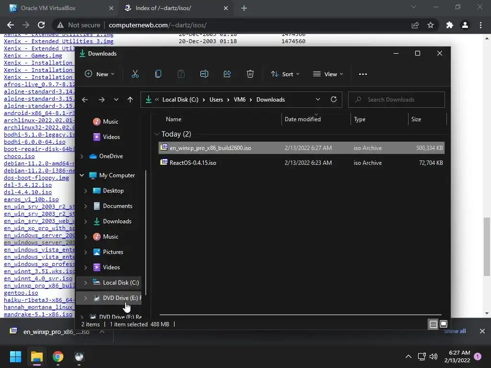This screenshot has width=491, height=368.
Task: Open a new Chrome tab
Action: (244, 8)
